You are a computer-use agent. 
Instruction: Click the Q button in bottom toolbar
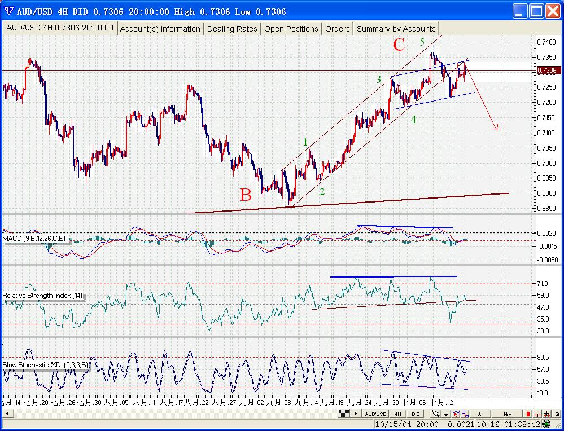click(557, 414)
